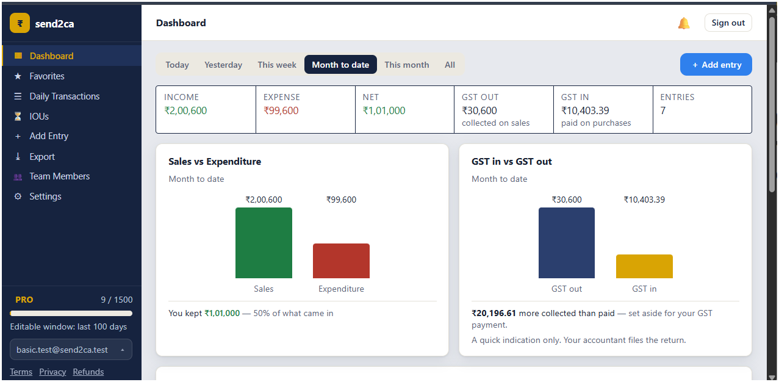
Task: Click the NET ₹1,01,000 summary card
Action: (x=404, y=109)
